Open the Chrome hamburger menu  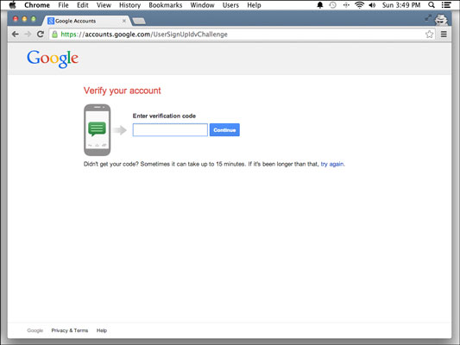click(x=444, y=34)
